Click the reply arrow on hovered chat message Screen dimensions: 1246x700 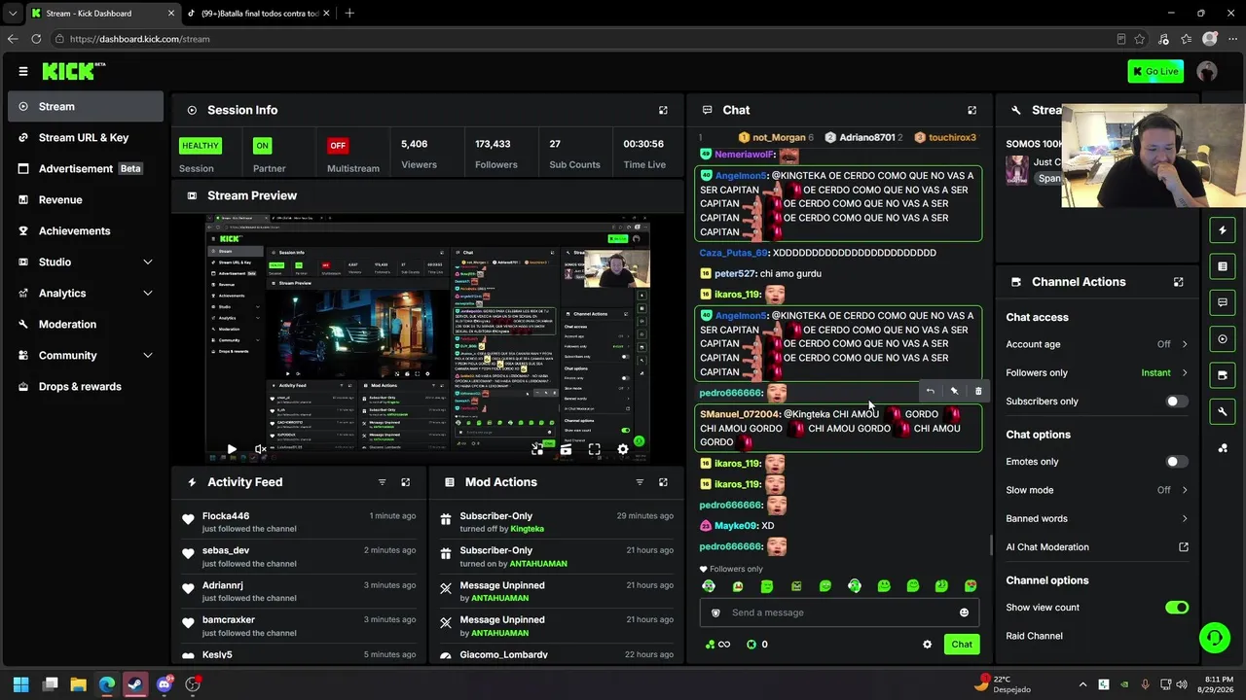coord(930,391)
